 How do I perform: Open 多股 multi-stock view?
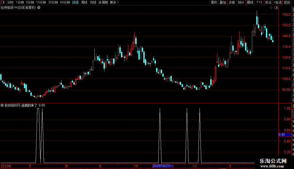[232, 2]
